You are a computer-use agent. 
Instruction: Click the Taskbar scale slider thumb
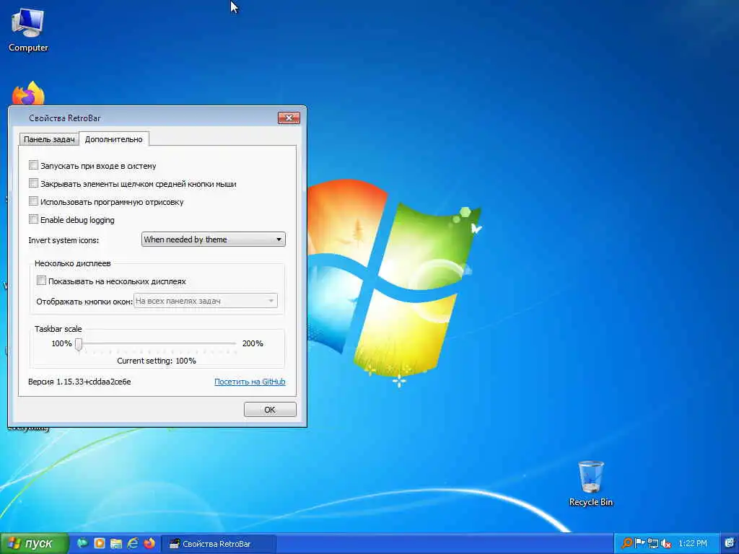(x=79, y=344)
